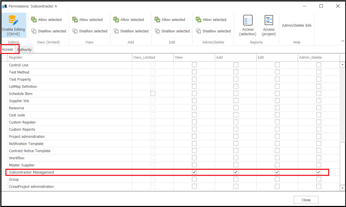Click Allow selected in Add group

coord(129,20)
